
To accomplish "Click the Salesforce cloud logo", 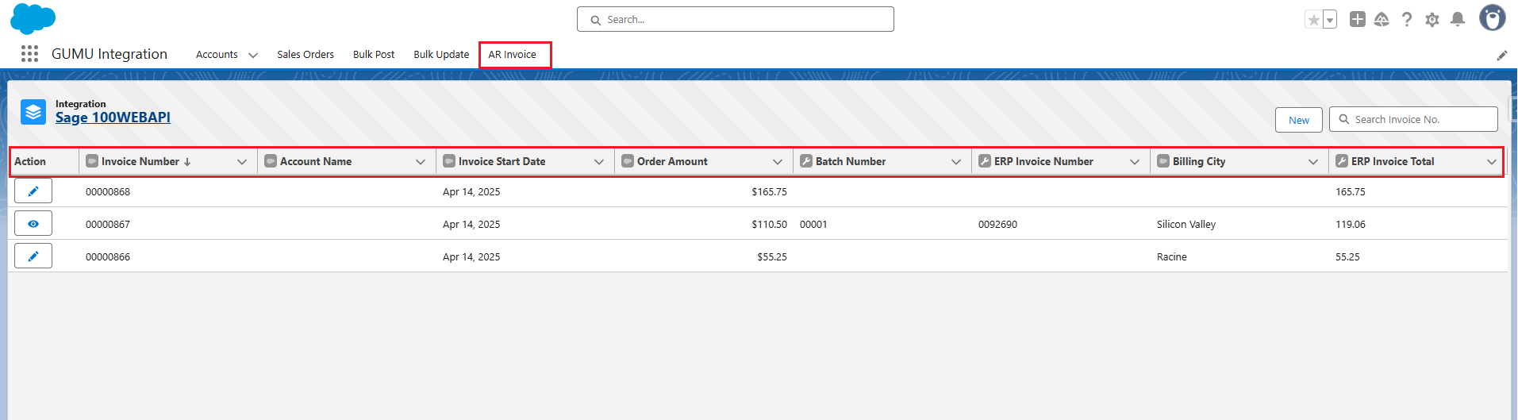I will point(33,19).
